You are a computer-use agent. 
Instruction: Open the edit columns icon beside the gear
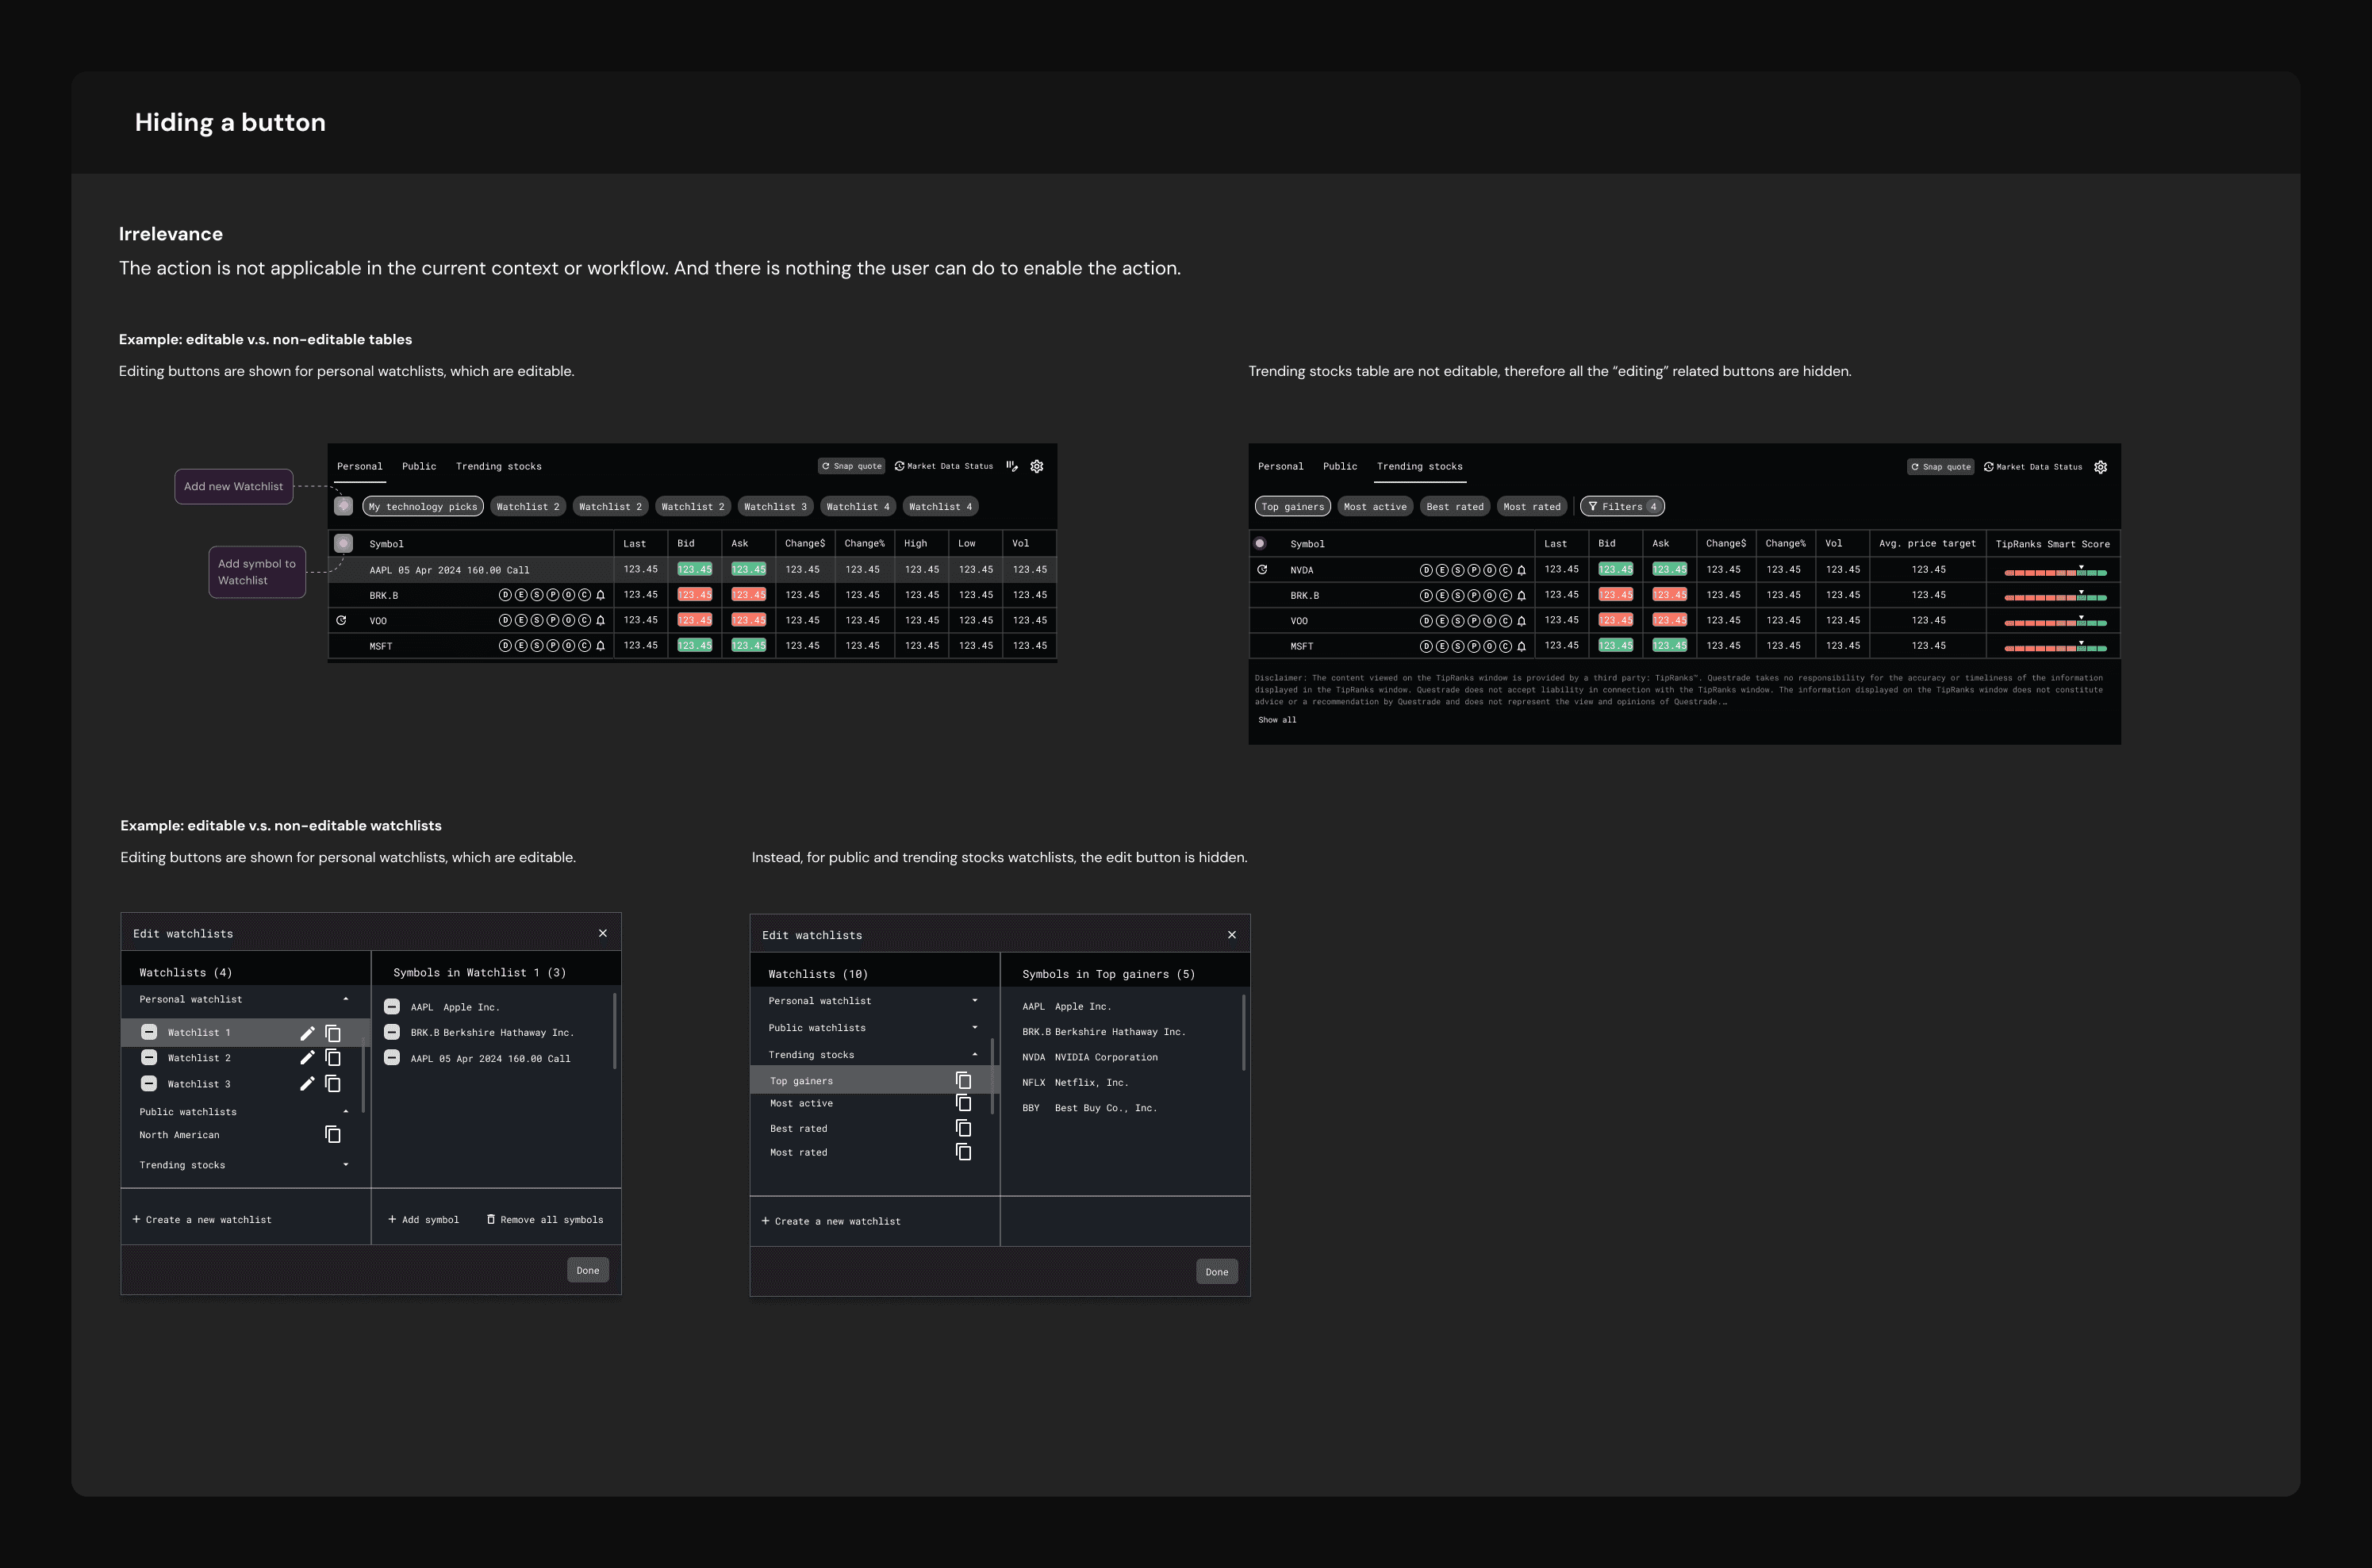(1012, 466)
